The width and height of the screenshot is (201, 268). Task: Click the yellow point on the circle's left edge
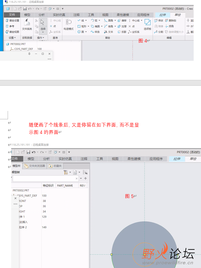point(112,254)
